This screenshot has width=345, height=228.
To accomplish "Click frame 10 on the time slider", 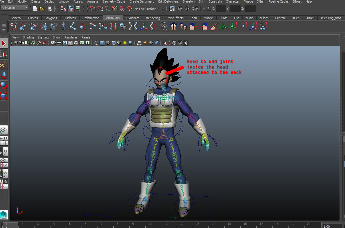I will pos(150,224).
